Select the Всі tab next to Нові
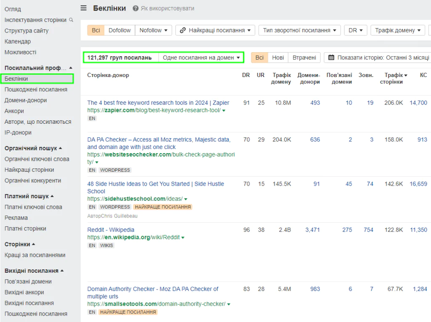The height and width of the screenshot is (322, 431). (259, 58)
